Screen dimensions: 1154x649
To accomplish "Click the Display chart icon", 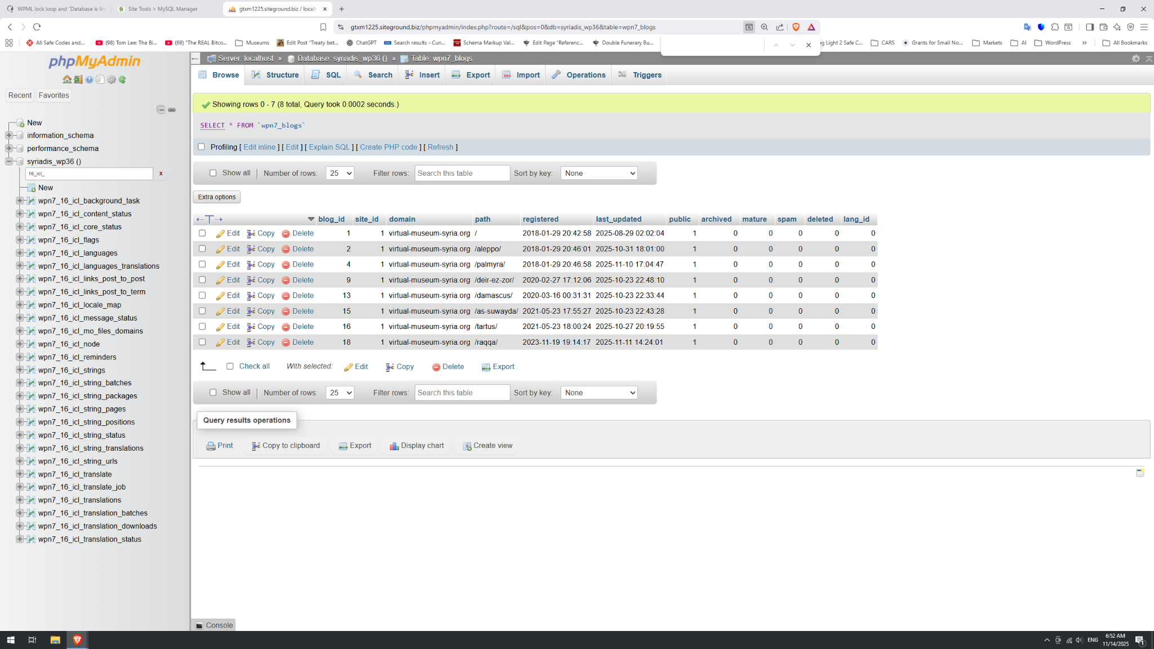I will [x=394, y=446].
